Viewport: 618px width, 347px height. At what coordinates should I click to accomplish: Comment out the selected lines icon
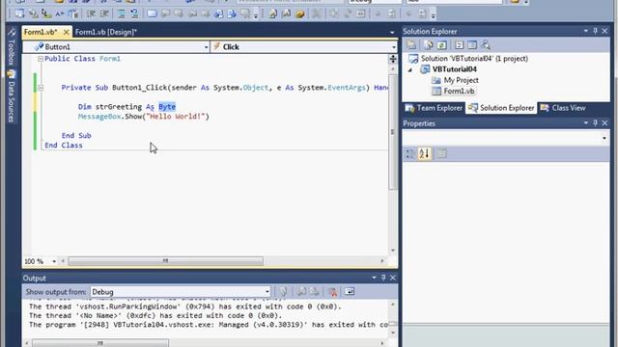point(122,14)
